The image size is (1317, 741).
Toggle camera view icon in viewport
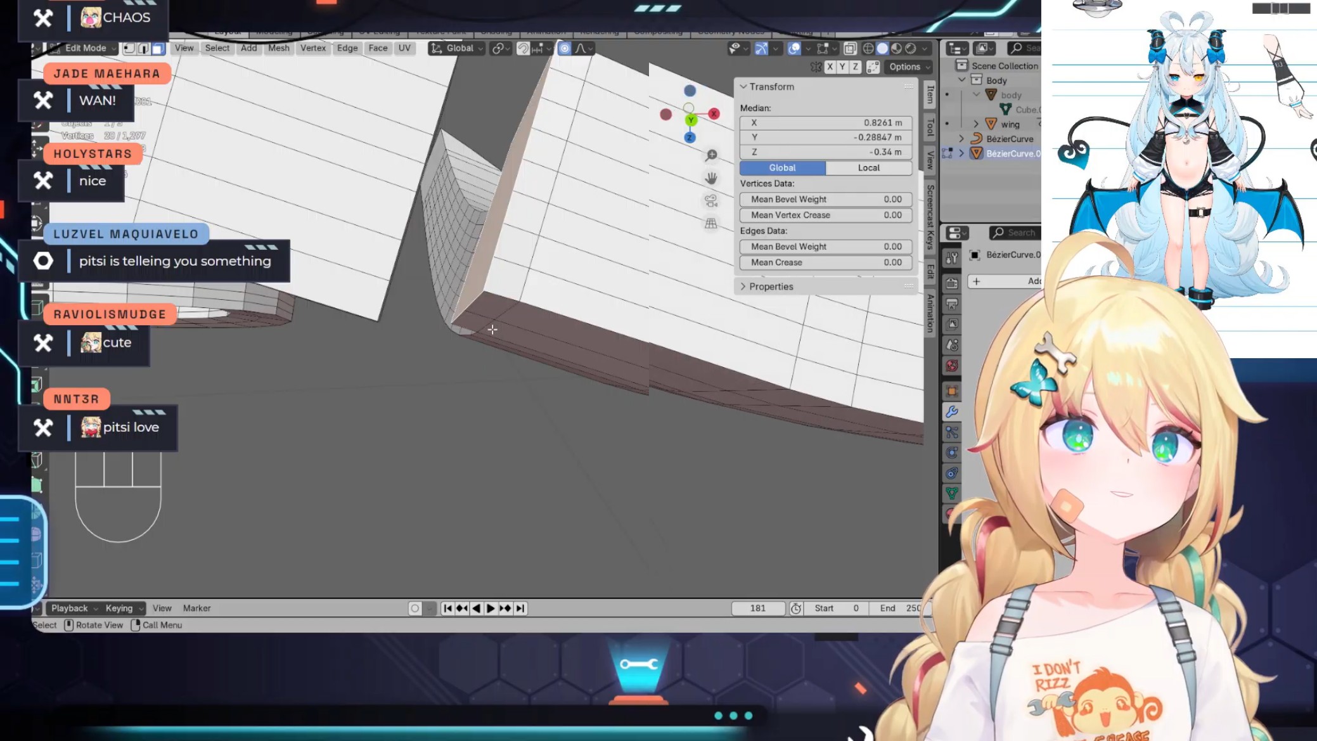coord(711,201)
